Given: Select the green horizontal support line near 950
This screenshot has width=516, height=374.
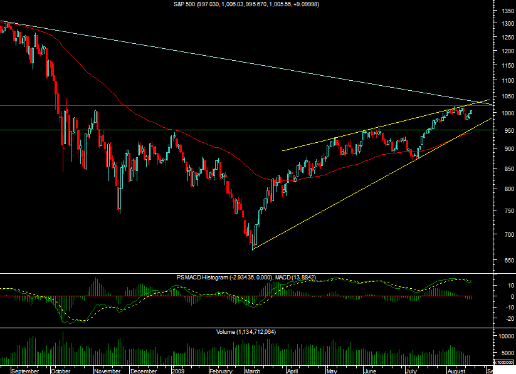Looking at the screenshot, I should pyautogui.click(x=246, y=130).
